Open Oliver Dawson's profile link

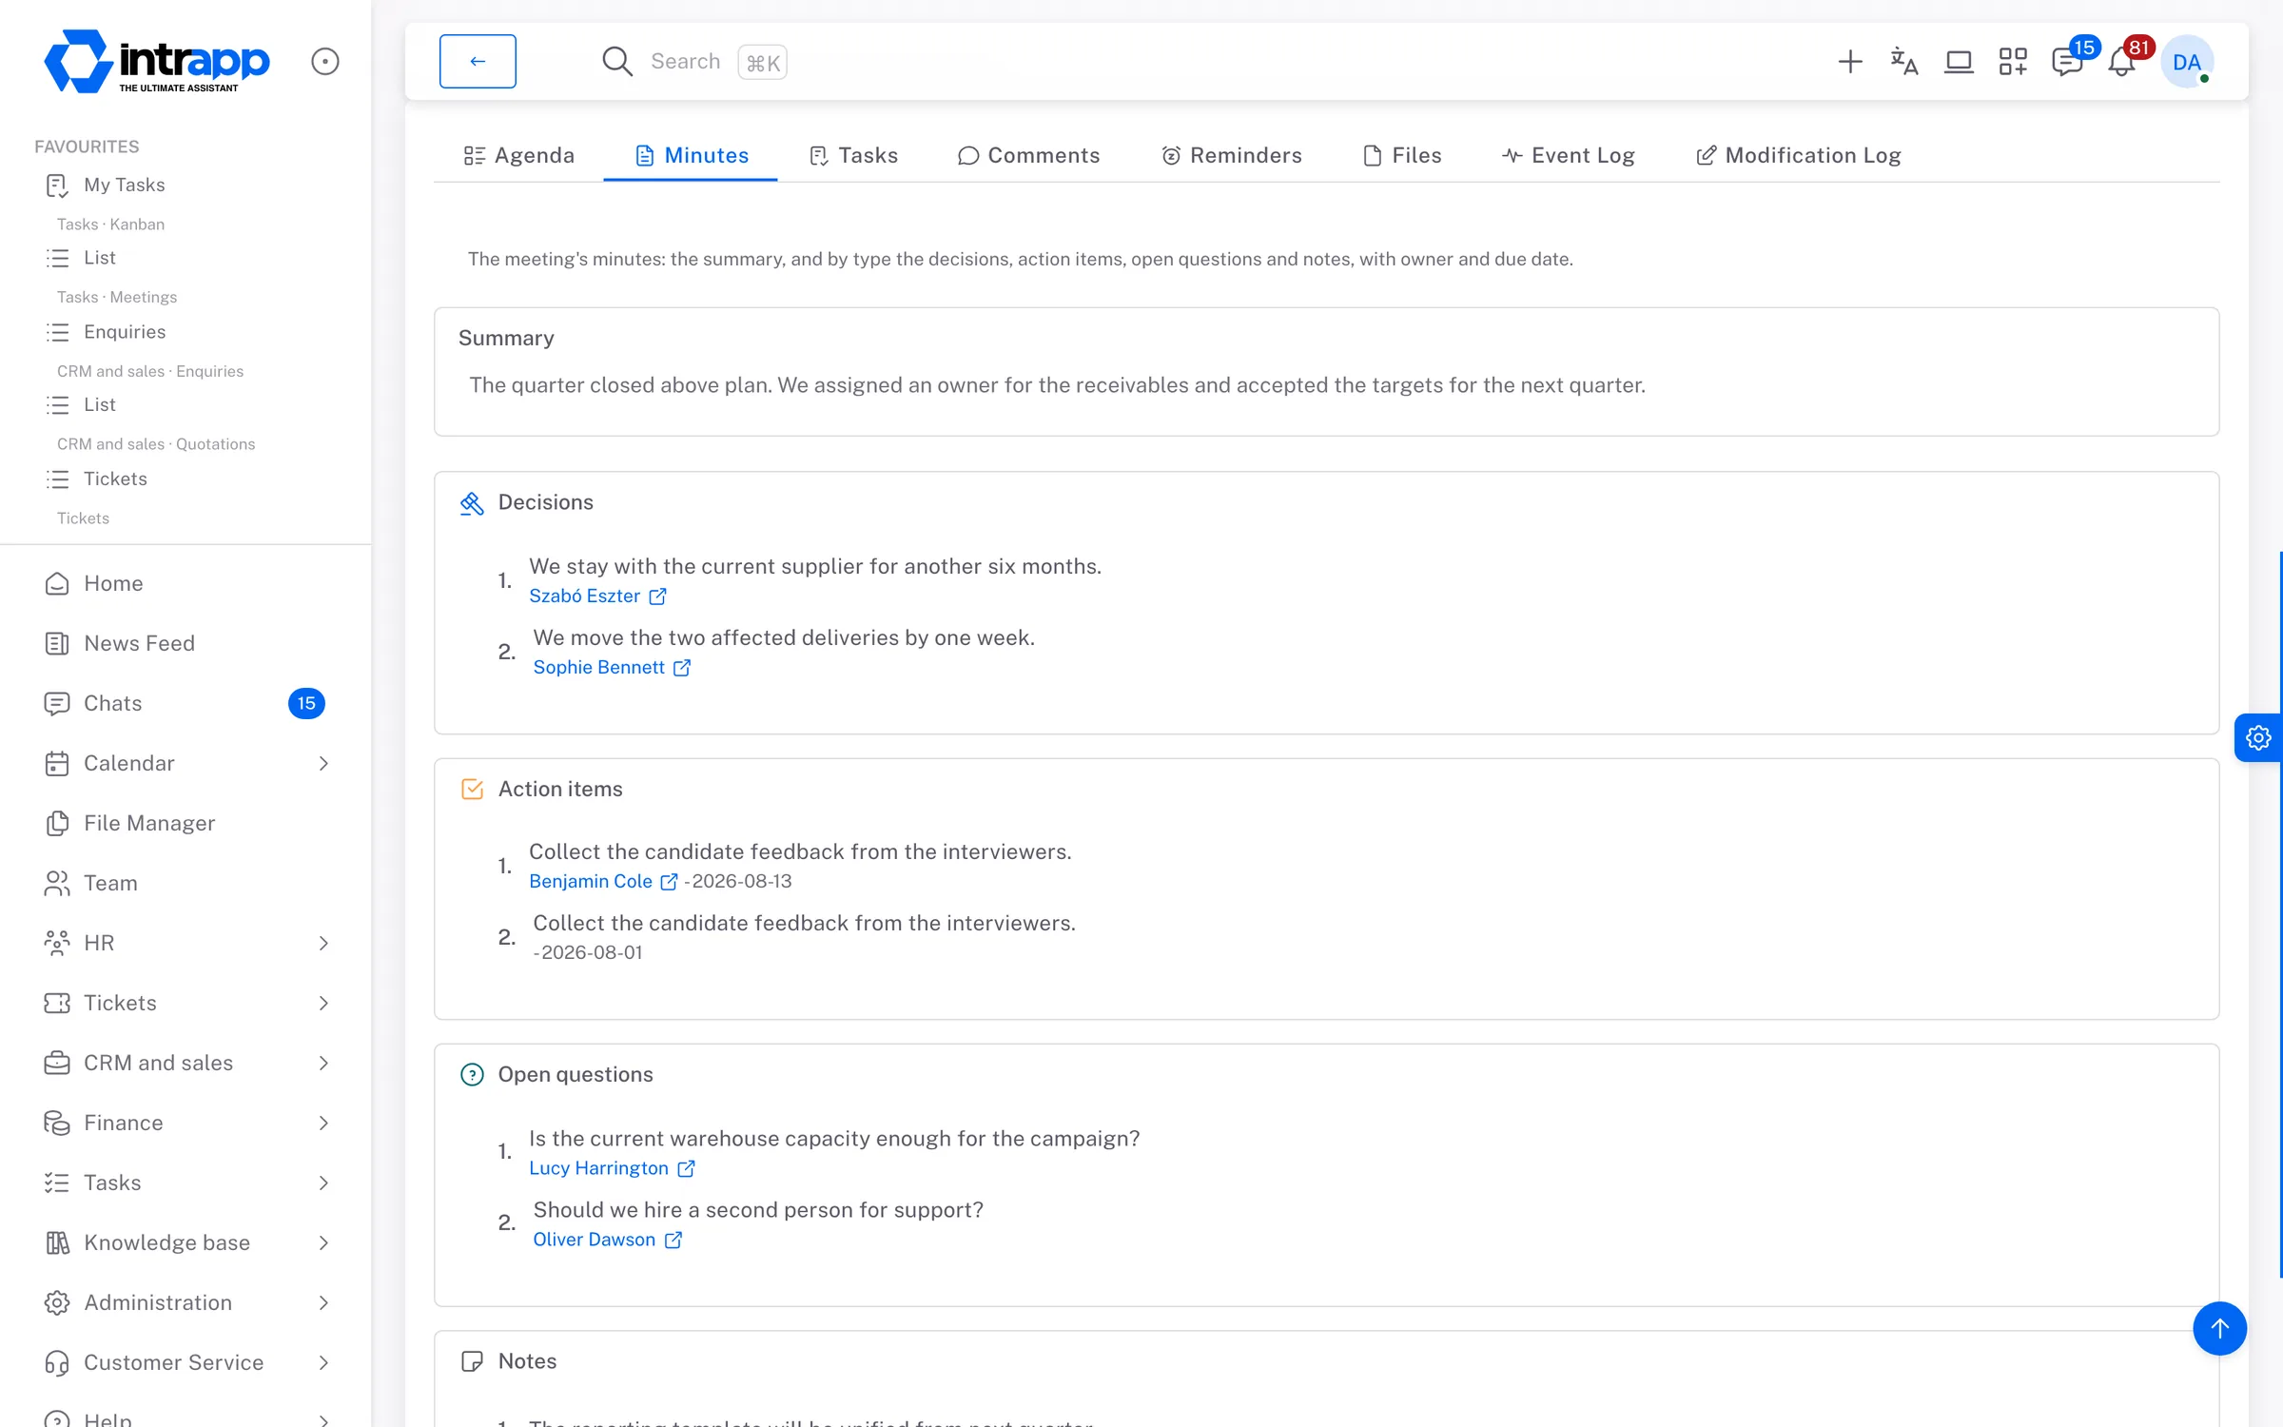607,1240
